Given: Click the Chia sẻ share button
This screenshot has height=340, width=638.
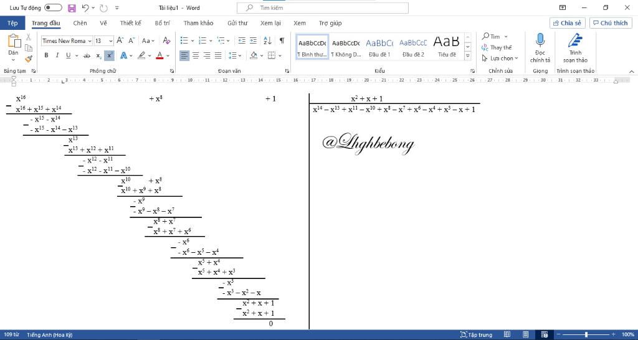Looking at the screenshot, I should click(x=567, y=23).
